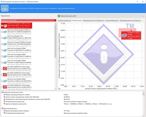146x117 pixels.
Task: Click the ATI logo of RD890 Corsair entry
Action: pyautogui.click(x=5, y=69)
